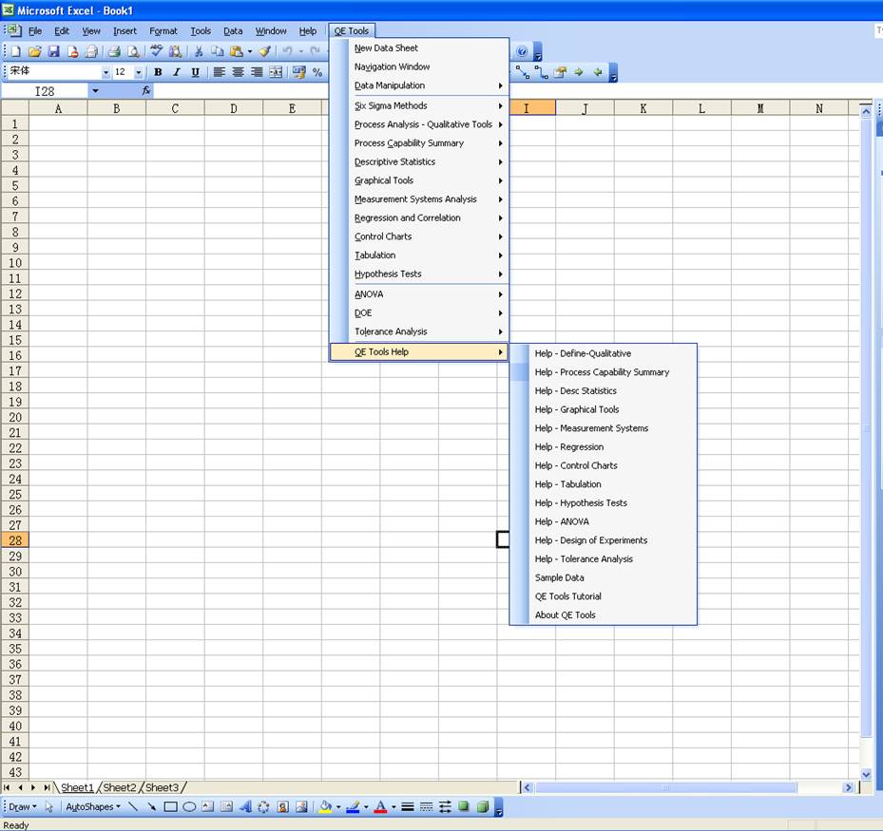This screenshot has width=883, height=831.
Task: Choose the Arrow drawing tool
Action: pyautogui.click(x=151, y=807)
